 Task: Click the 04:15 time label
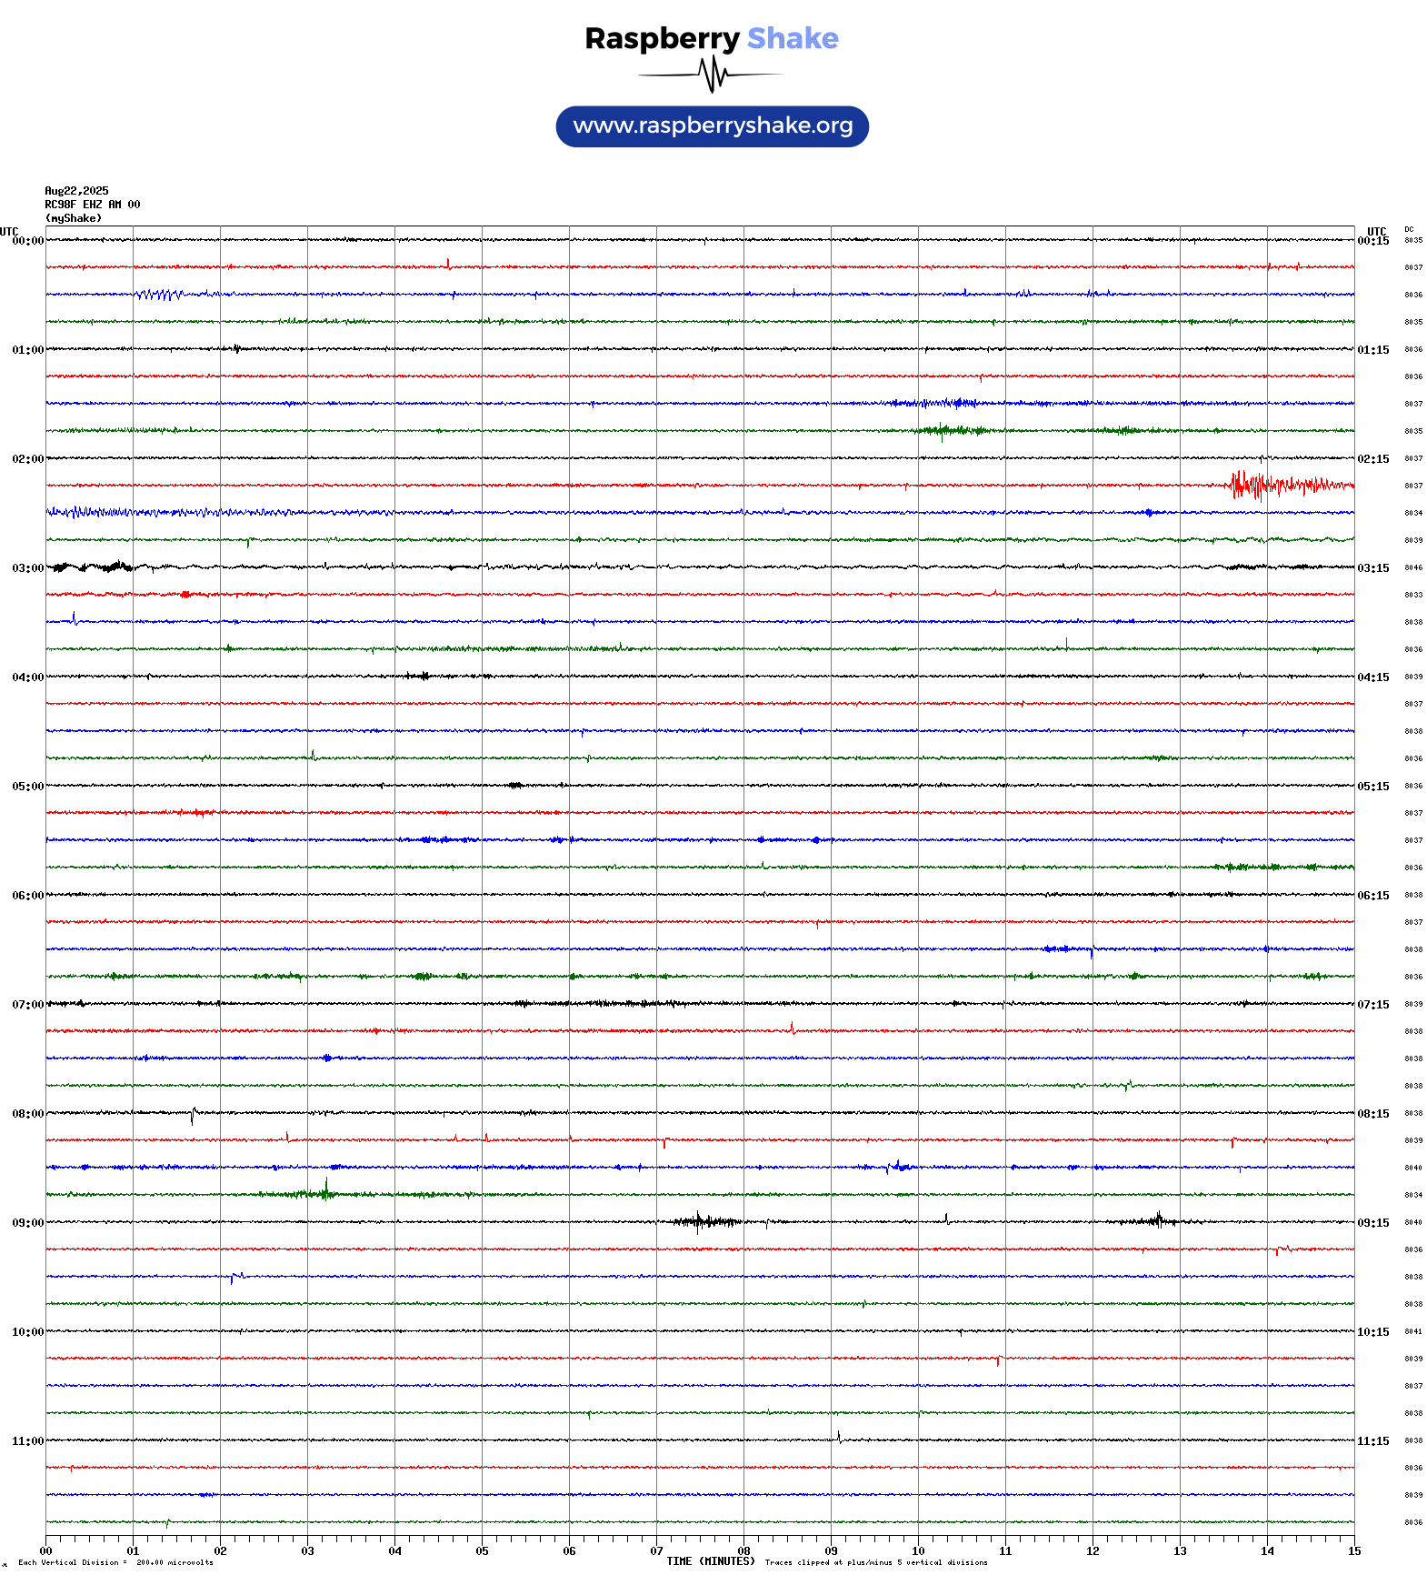point(1373,677)
